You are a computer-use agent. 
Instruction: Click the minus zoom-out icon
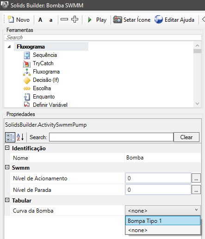pos(64,19)
